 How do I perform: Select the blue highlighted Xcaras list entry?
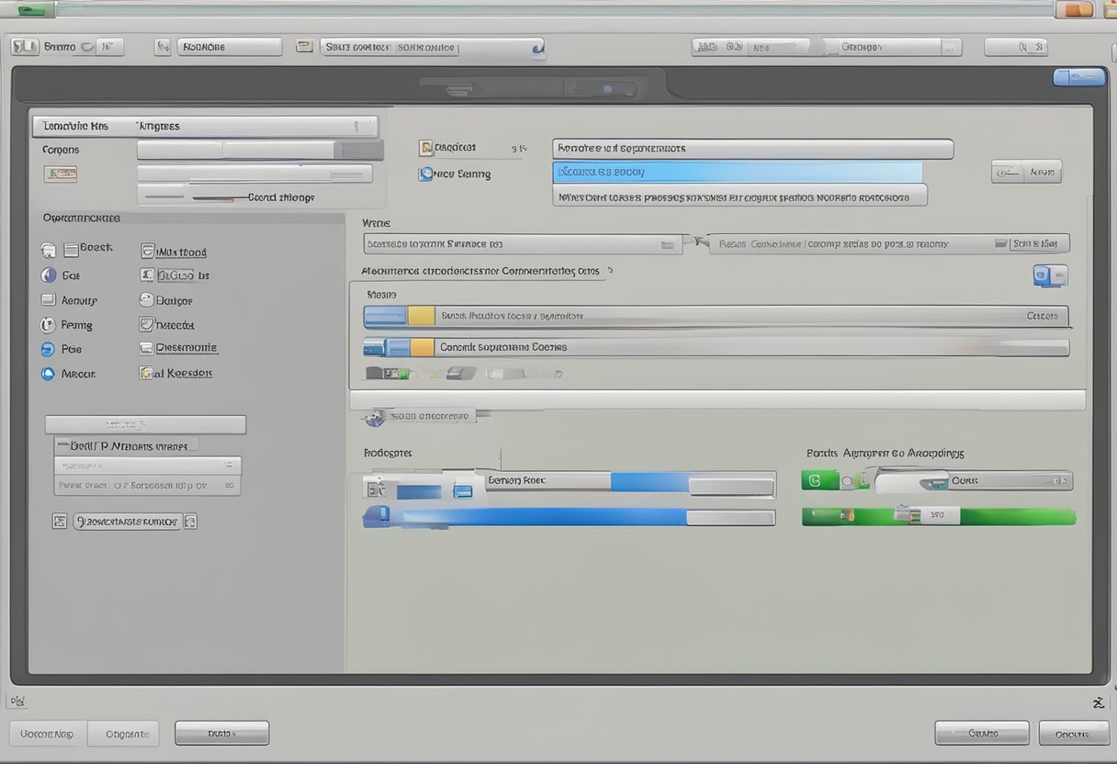point(737,172)
